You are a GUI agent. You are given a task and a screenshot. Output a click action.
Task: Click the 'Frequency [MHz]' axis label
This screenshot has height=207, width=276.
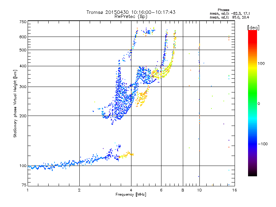click(131, 195)
